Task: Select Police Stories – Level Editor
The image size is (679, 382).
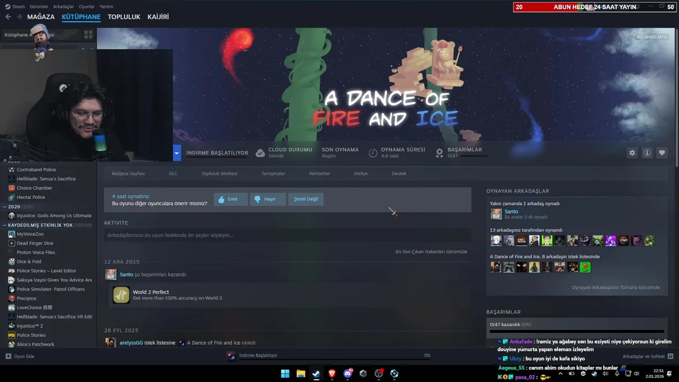Action: [x=46, y=271]
